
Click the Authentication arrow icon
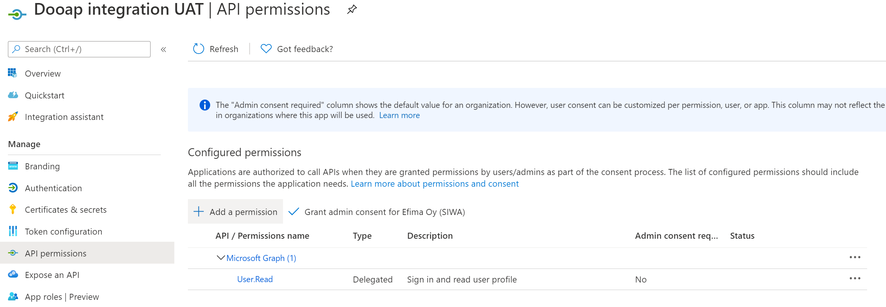[x=13, y=188]
